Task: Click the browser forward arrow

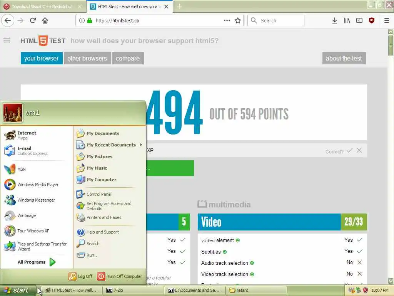Action: (20, 21)
